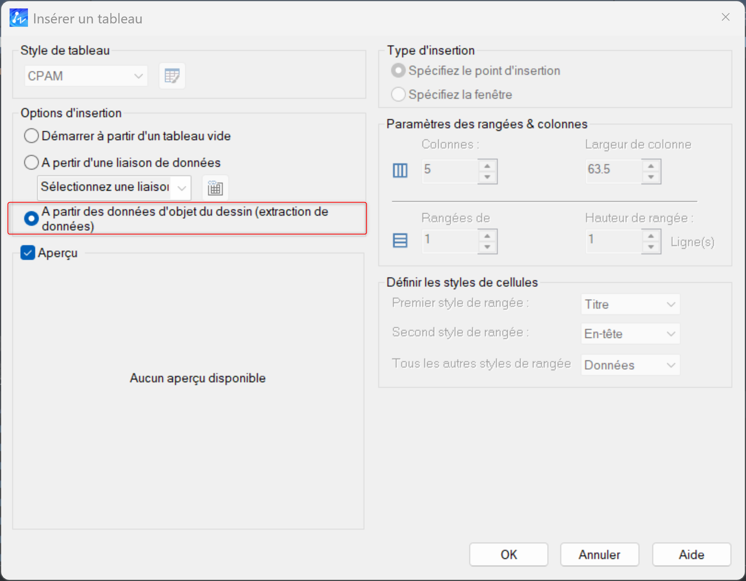
Task: Open the CPAM table style dropdown
Action: point(86,76)
